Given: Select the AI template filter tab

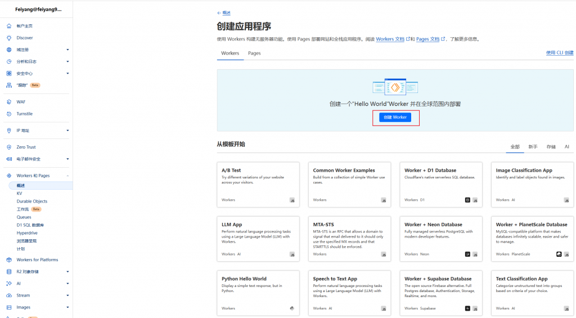Looking at the screenshot, I should (567, 147).
